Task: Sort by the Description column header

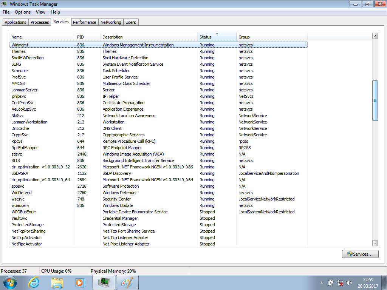Action: point(149,37)
